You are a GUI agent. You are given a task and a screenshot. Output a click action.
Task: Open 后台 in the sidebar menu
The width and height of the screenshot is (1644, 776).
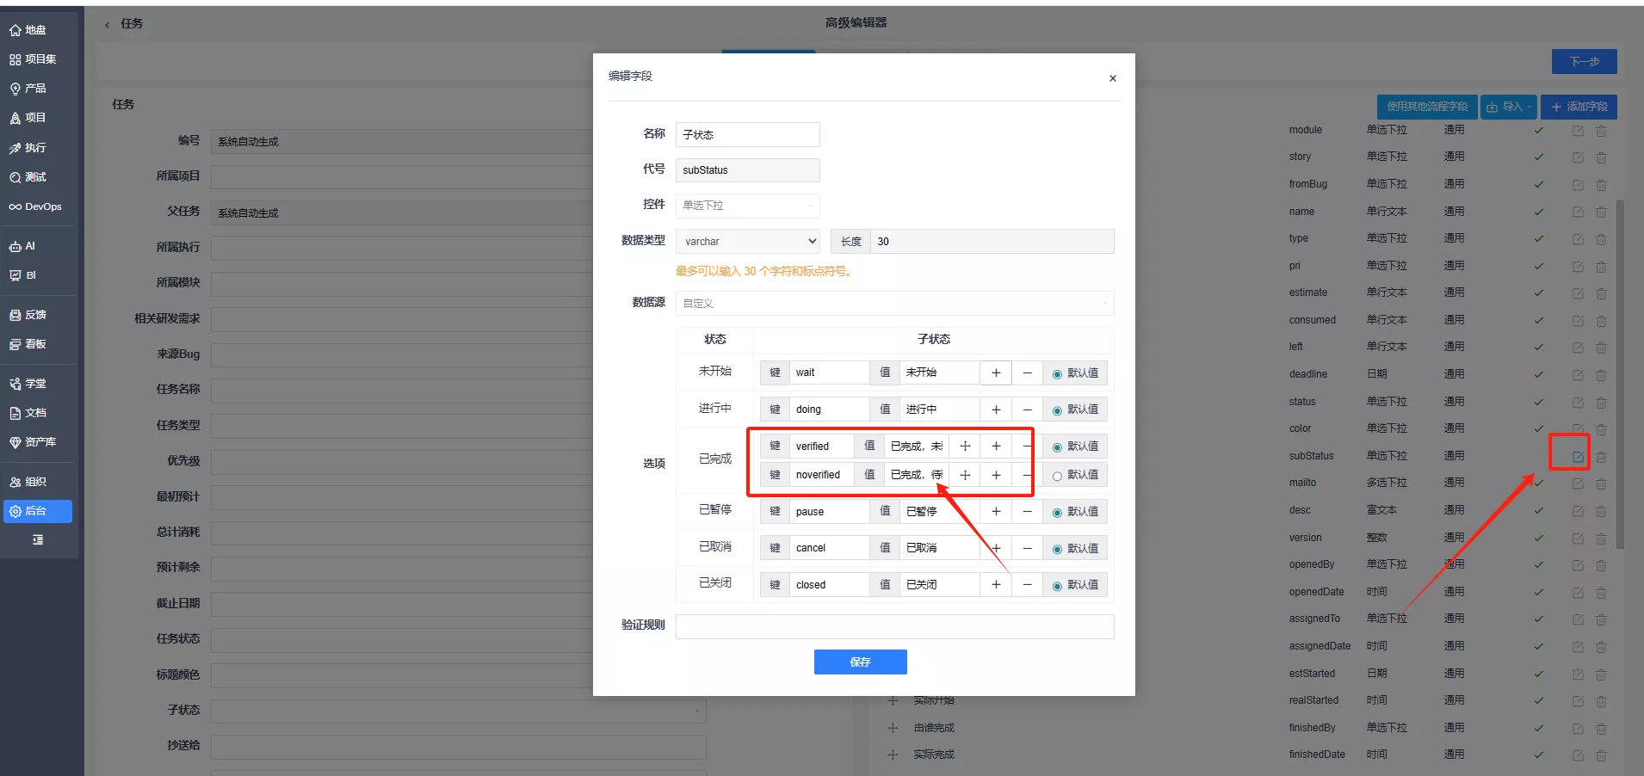(37, 511)
